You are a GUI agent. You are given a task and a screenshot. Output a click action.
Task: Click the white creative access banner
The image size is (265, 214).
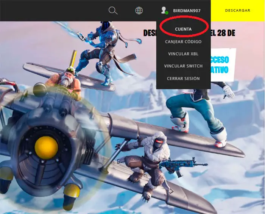pyautogui.click(x=223, y=65)
